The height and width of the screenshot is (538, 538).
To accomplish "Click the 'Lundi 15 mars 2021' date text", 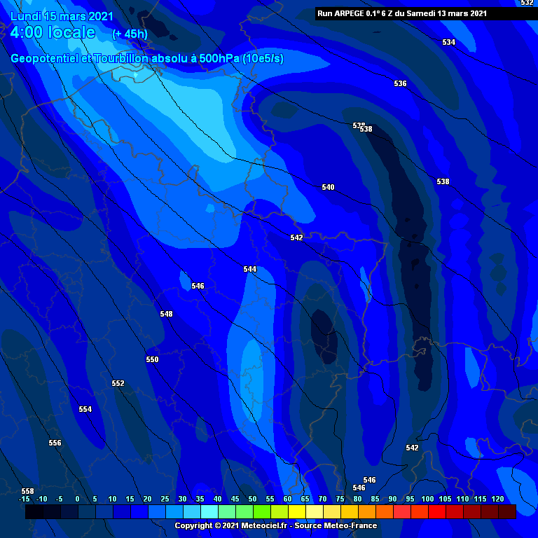I will [62, 15].
